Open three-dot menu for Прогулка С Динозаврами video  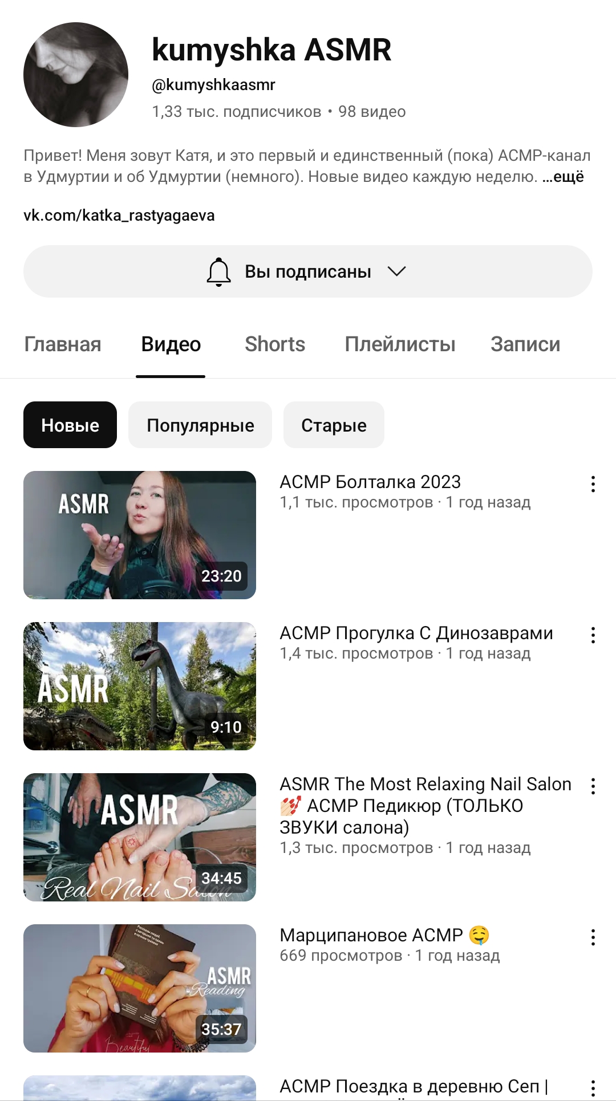[593, 635]
